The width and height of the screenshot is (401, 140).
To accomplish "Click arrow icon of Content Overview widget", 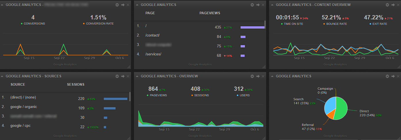I will point(393,5).
